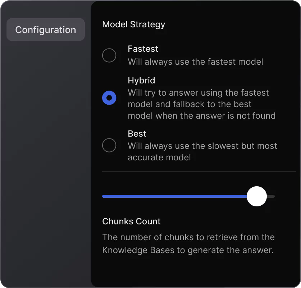Choose the Best model radio button
This screenshot has width=301, height=288.
tap(109, 146)
